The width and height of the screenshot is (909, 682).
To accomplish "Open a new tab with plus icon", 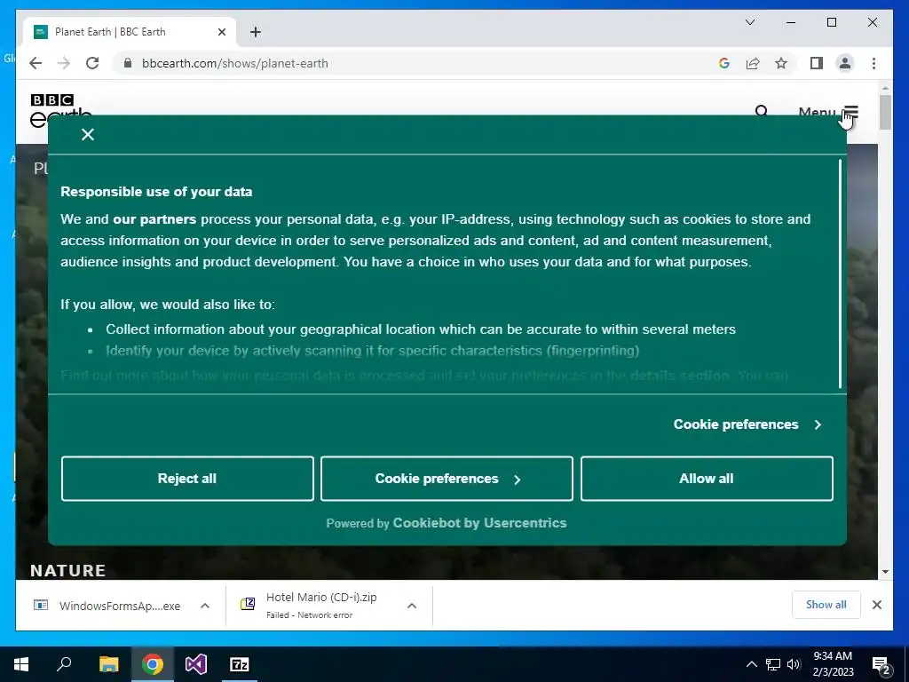I will (x=256, y=32).
